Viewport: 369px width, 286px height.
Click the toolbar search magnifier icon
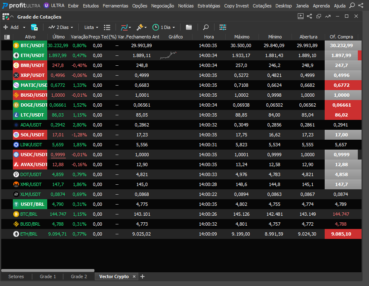pyautogui.click(x=206, y=27)
